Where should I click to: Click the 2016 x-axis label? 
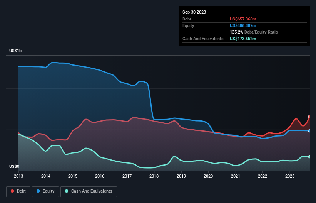100,176
